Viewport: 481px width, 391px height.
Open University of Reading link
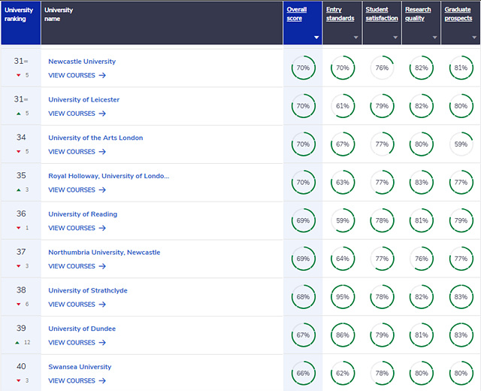click(x=83, y=214)
